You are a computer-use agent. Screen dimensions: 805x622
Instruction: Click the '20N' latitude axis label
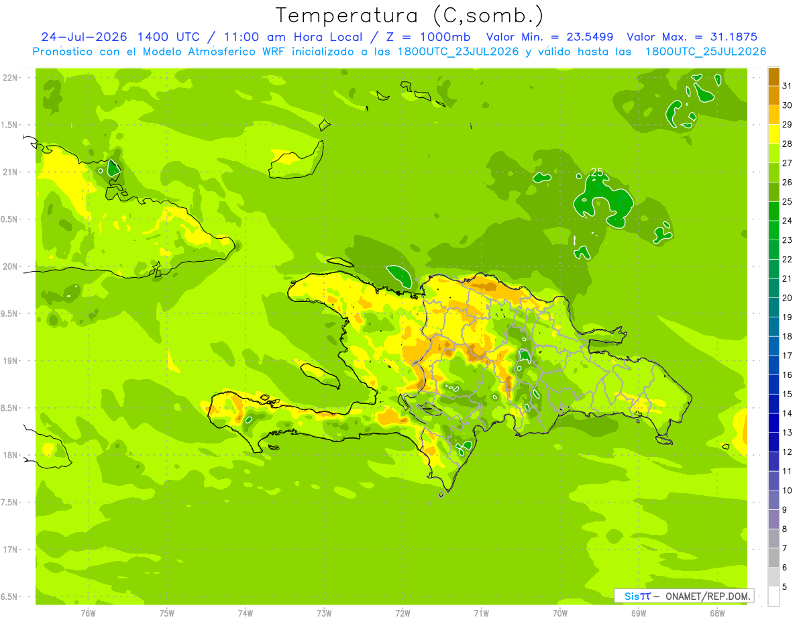coord(11,266)
